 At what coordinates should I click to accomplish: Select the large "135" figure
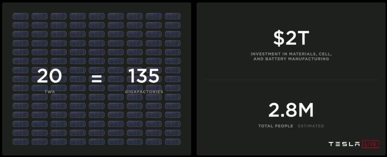(144, 76)
